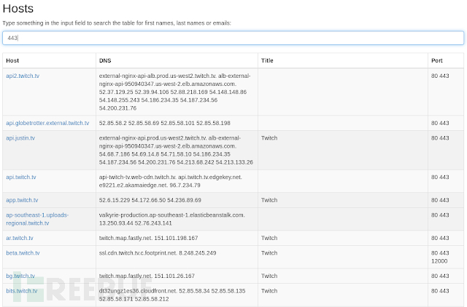The width and height of the screenshot is (467, 307).
Task: Select Title cell 'Twitch' in beta.twitch.tv row
Action: click(343, 257)
